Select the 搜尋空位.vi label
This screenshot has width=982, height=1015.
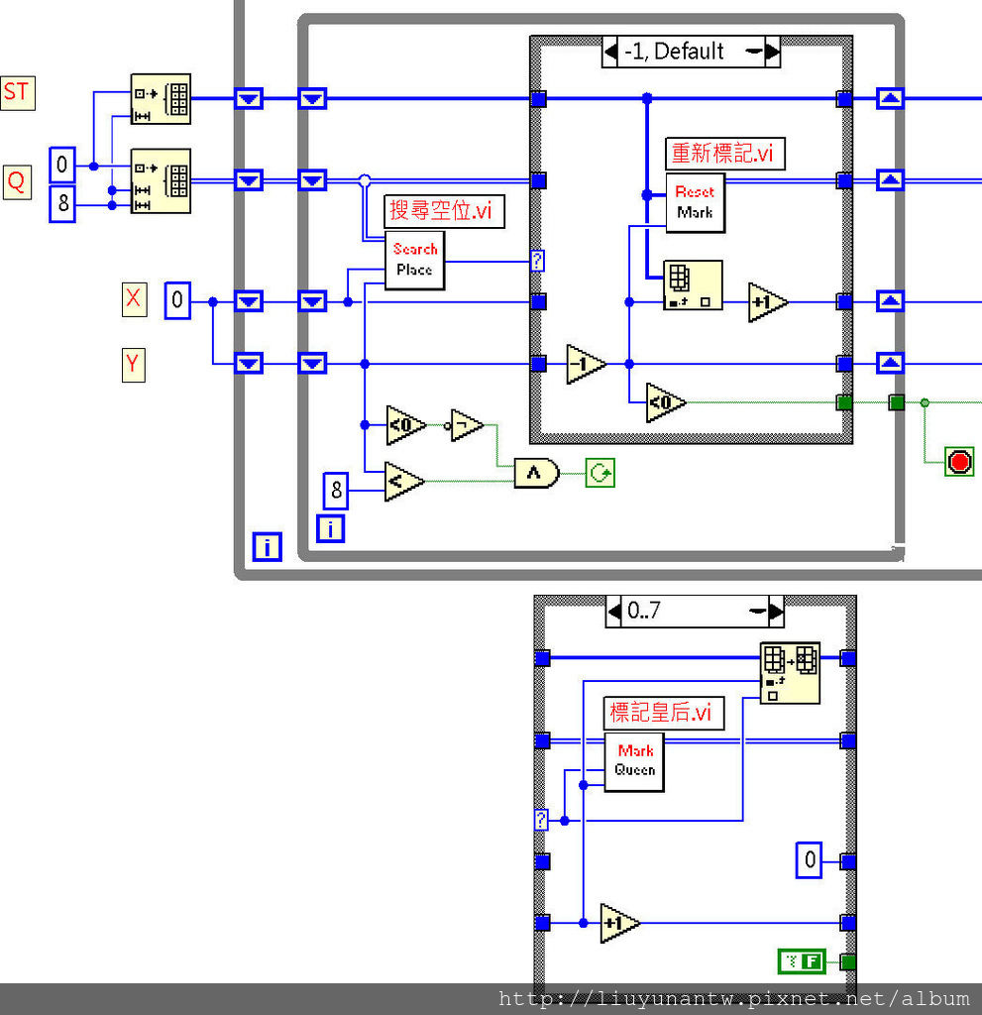(x=444, y=211)
